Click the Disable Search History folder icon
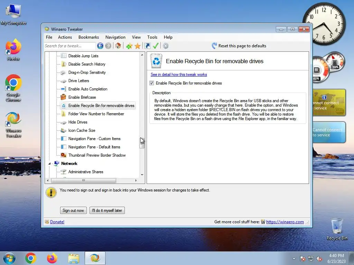354x265 pixels. (x=64, y=64)
